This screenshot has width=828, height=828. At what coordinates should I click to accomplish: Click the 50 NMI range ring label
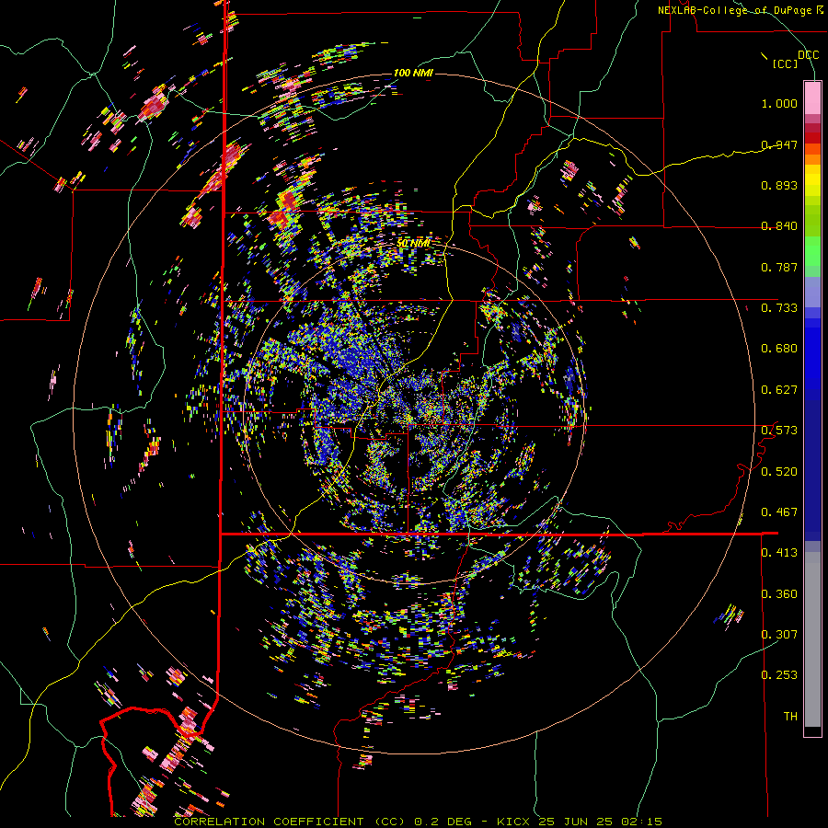tap(414, 243)
